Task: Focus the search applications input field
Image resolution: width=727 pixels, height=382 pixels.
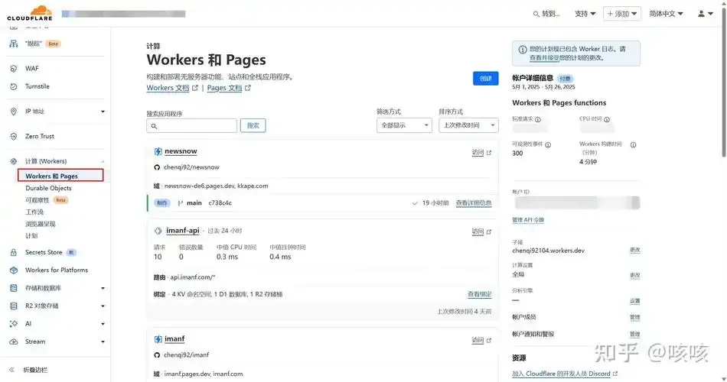Action: click(x=191, y=125)
